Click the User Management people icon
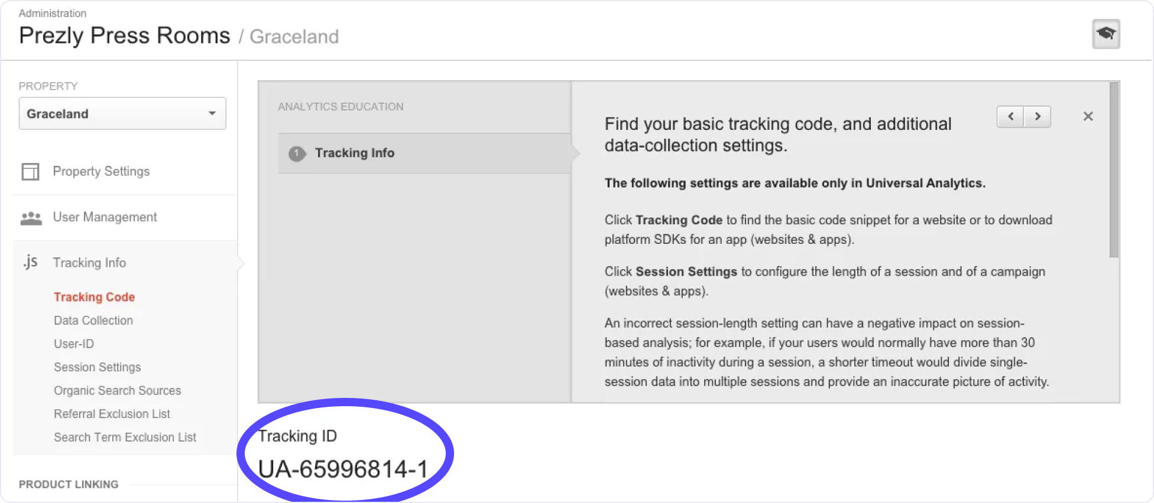 (31, 218)
